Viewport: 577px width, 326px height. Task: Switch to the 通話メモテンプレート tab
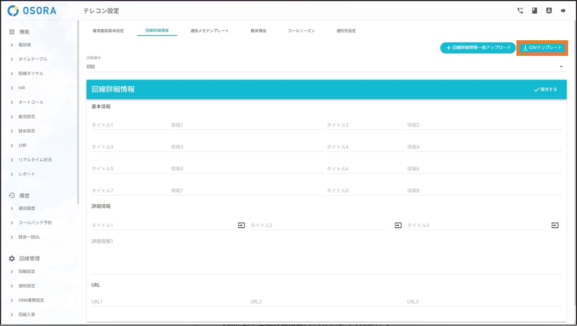coord(210,31)
